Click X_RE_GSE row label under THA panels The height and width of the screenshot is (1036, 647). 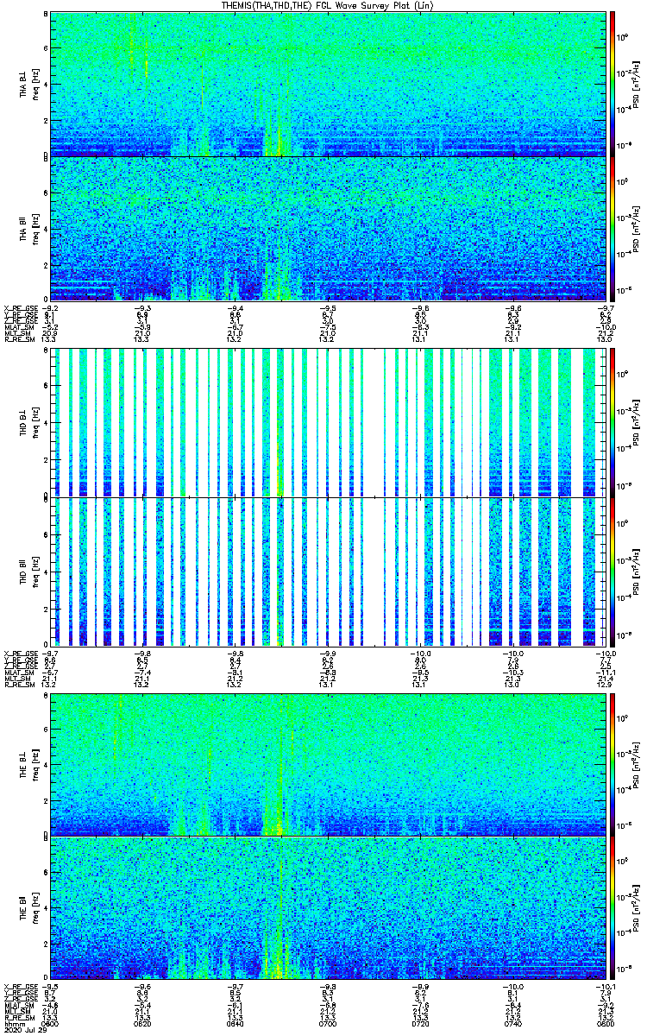tap(19, 307)
